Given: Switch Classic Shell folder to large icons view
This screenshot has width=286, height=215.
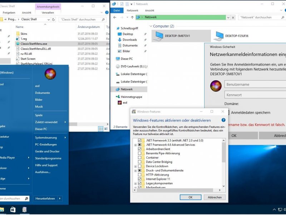Looking at the screenshot, I should click(106, 129).
